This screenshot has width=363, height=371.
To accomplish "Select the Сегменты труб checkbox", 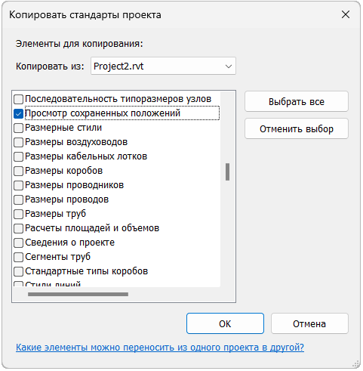I will click(x=18, y=257).
